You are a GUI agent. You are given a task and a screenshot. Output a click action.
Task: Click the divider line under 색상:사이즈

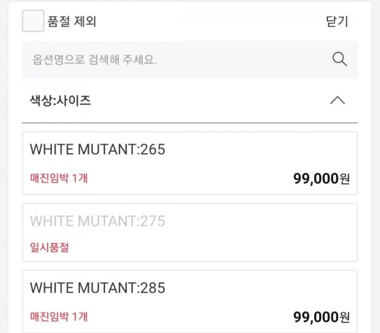(x=190, y=123)
